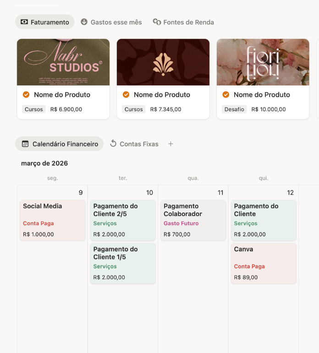
Task: Click checkmark on Nabr Studios product card
Action: click(x=26, y=95)
